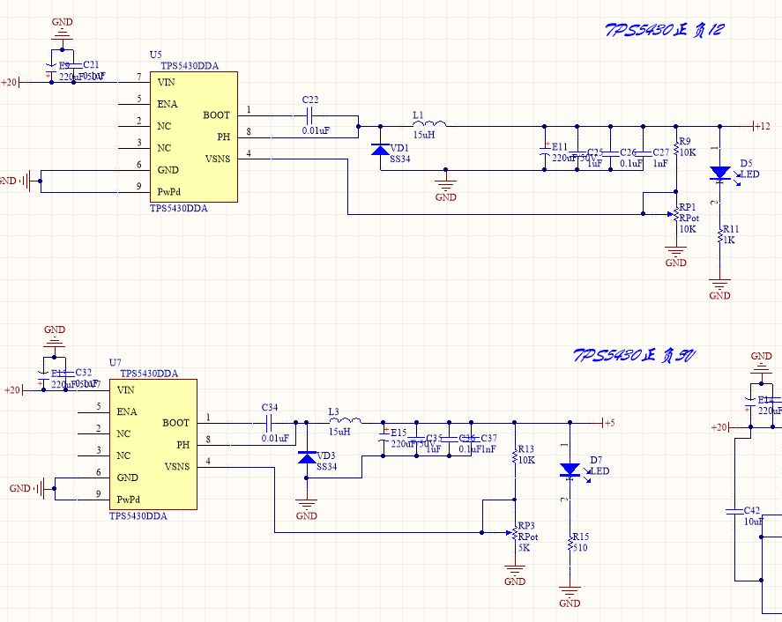Click the GND symbol below RP1
The width and height of the screenshot is (782, 622).
point(676,255)
